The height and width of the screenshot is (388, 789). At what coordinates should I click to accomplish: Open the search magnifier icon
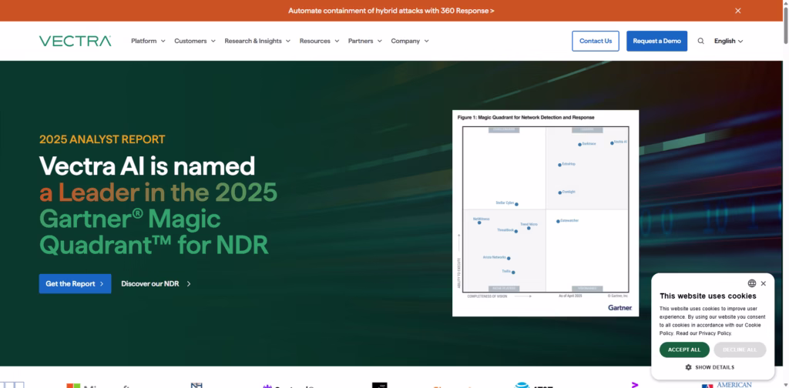coord(700,41)
